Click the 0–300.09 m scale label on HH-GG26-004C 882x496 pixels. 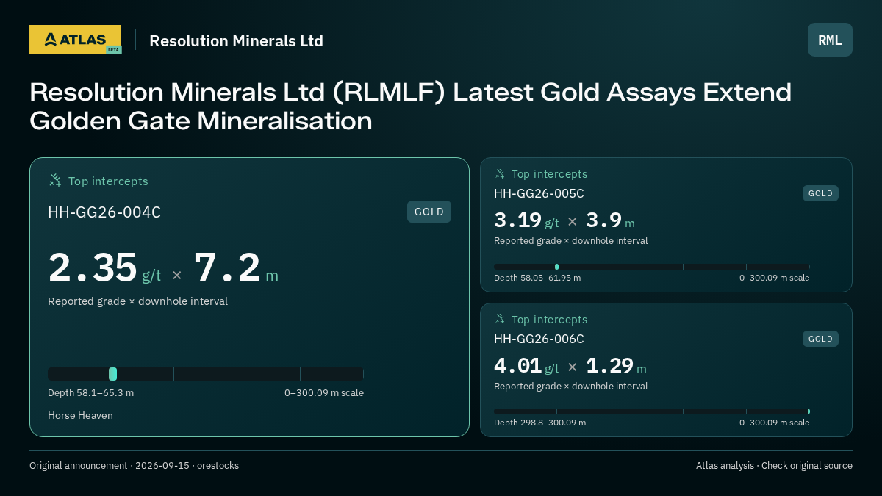click(324, 392)
